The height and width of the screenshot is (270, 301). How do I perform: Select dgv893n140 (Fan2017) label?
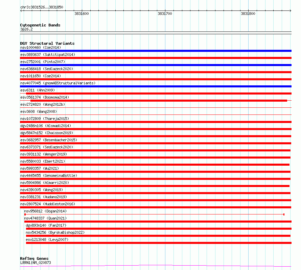(x=46, y=225)
